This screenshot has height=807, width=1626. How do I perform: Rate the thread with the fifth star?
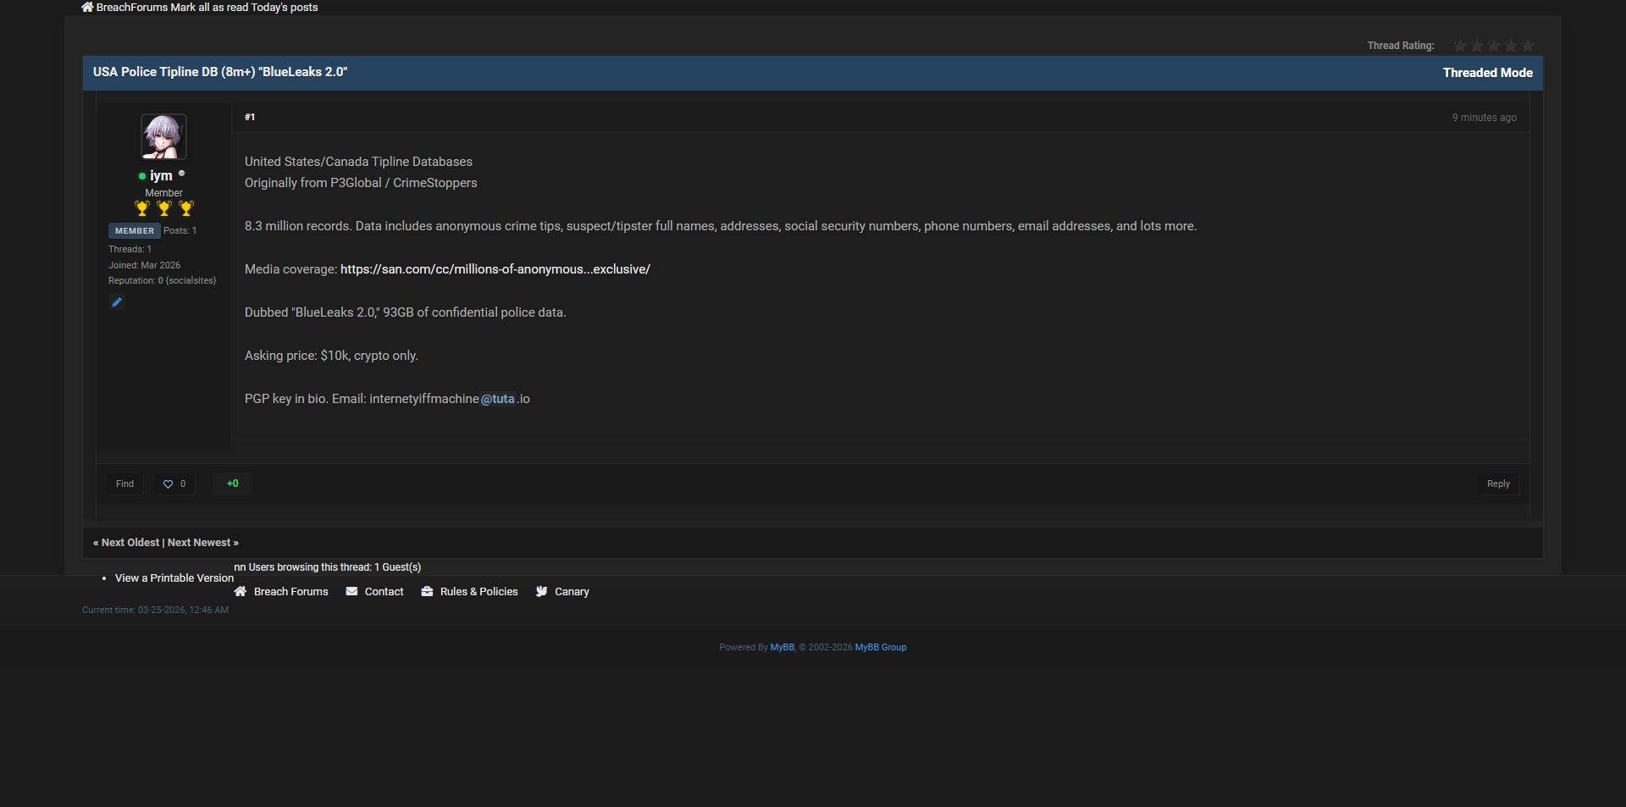(x=1527, y=46)
